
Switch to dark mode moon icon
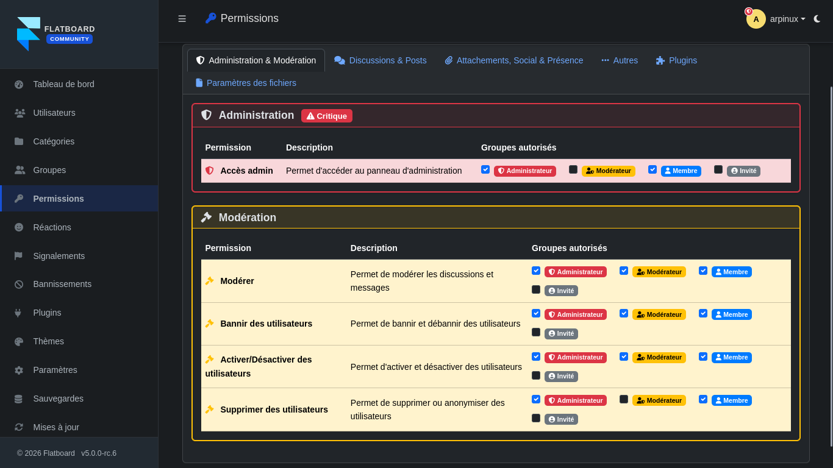(x=817, y=19)
